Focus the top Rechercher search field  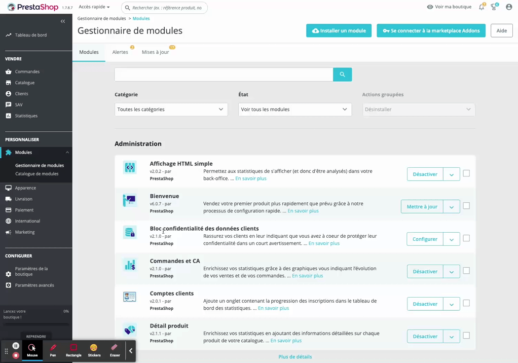click(x=165, y=8)
